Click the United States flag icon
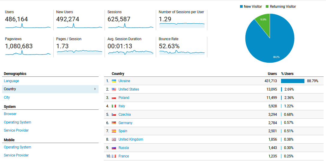This screenshot has height=161, width=326. click(114, 89)
